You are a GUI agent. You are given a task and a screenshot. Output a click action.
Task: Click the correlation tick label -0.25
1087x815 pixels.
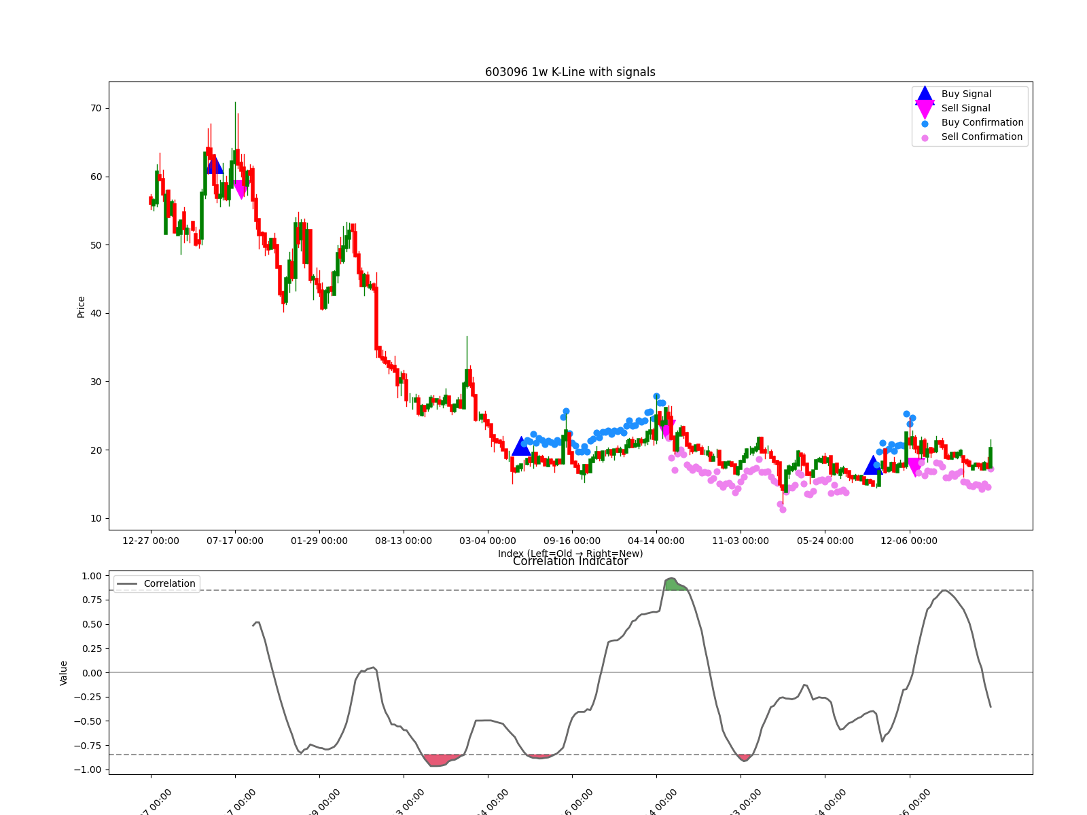88,697
